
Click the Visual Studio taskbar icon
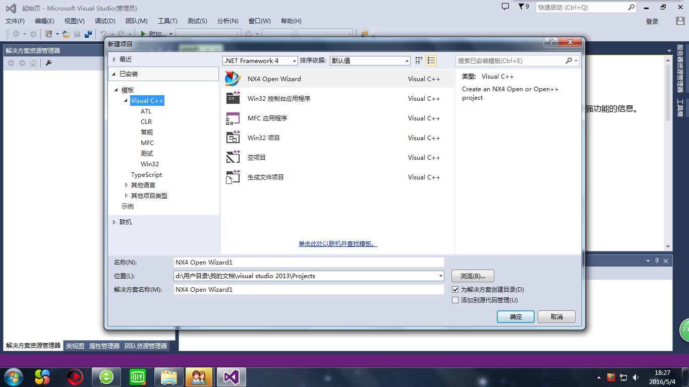coord(232,377)
